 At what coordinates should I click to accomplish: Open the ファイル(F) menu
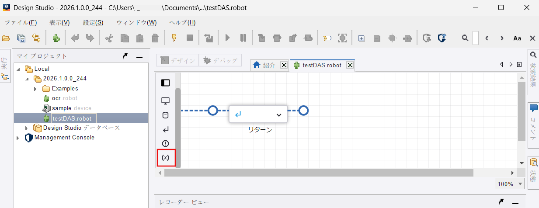pyautogui.click(x=21, y=22)
